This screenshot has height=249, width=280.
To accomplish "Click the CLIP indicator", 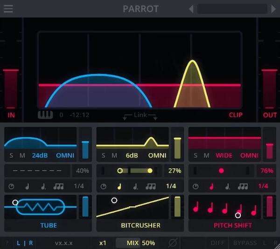I will coord(236,115).
